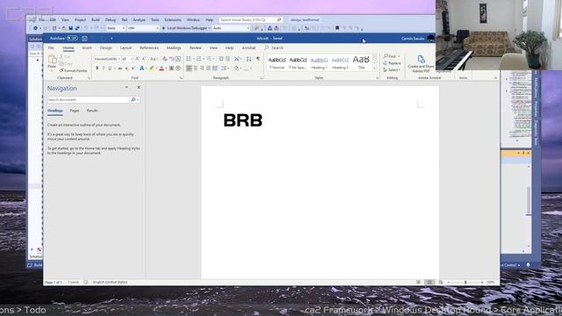The width and height of the screenshot is (562, 316).
Task: Click the Replace button
Action: (x=392, y=63)
